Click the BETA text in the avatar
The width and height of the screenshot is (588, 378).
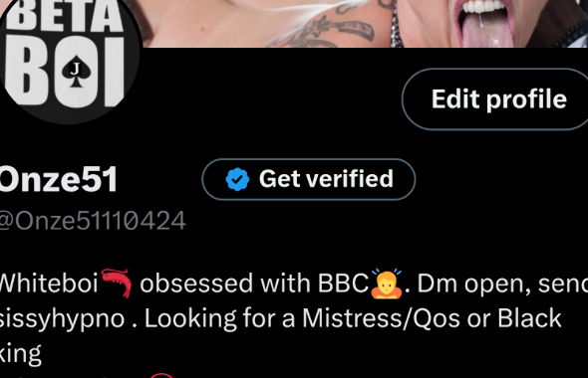pyautogui.click(x=65, y=16)
